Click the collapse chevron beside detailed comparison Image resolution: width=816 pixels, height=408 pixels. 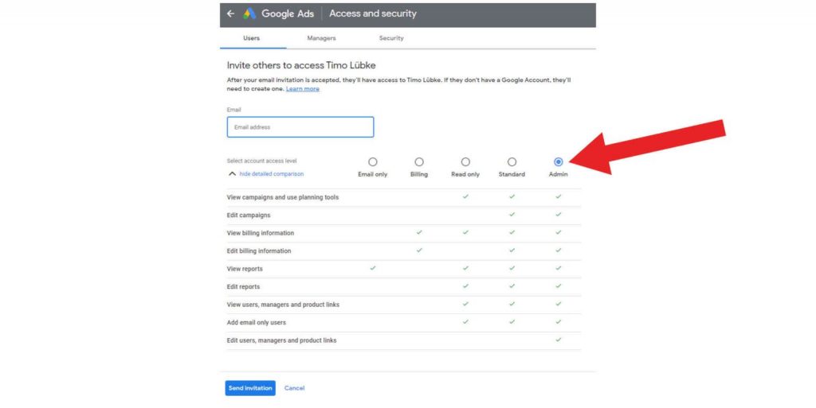point(232,173)
